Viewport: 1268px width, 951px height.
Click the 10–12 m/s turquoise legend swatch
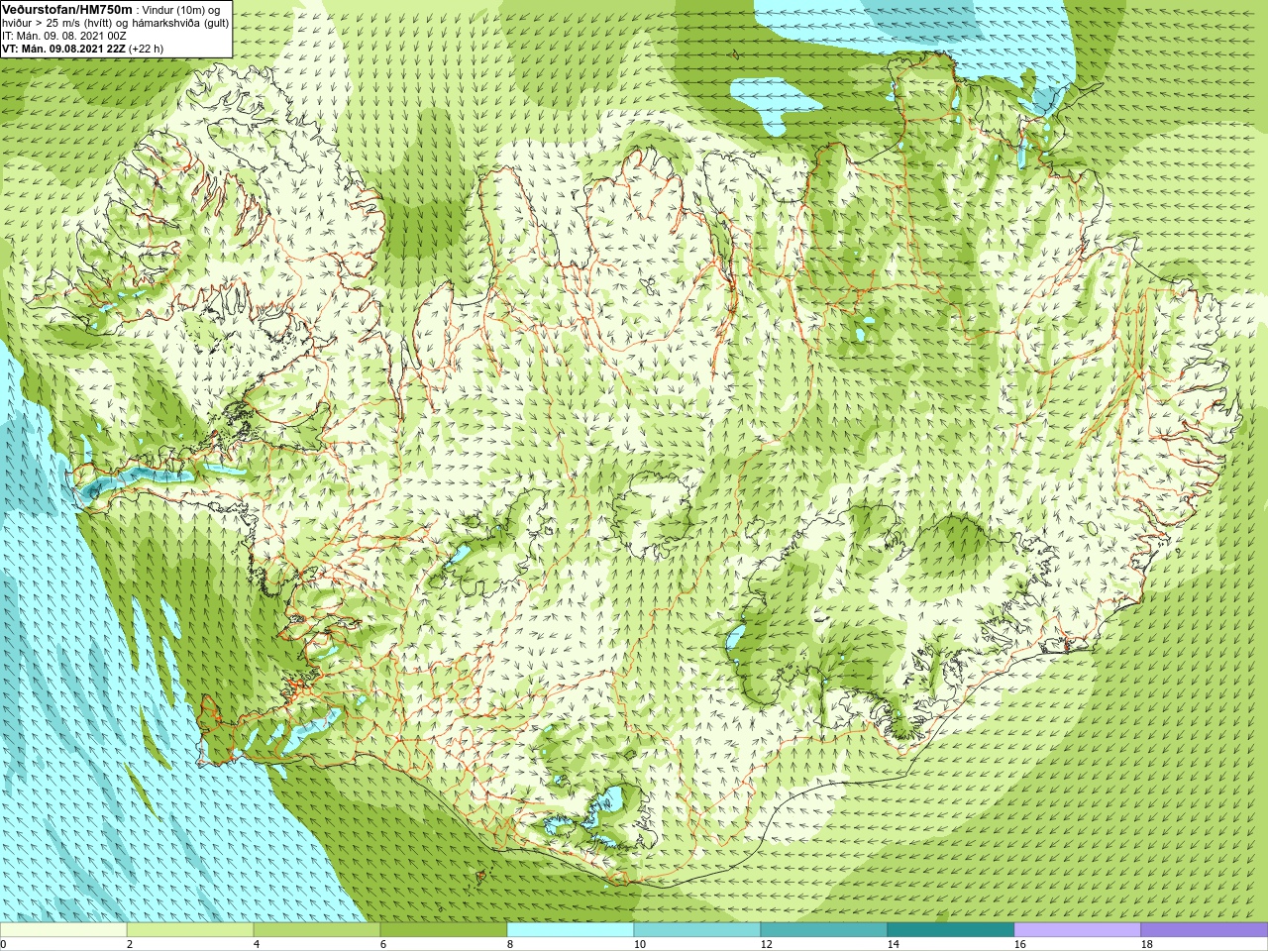tap(697, 930)
